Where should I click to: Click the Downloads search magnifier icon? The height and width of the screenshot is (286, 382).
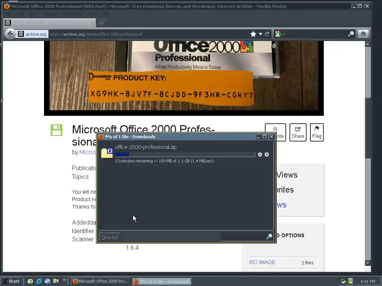pos(269,236)
